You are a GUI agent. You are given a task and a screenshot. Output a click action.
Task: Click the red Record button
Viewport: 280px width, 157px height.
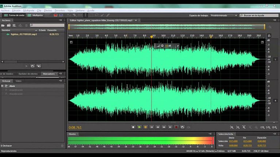pos(176,127)
